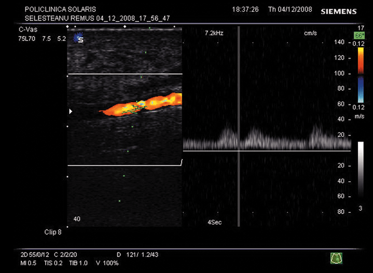Click the 7.2kHz PRF value
The height and width of the screenshot is (273, 373).
(214, 33)
